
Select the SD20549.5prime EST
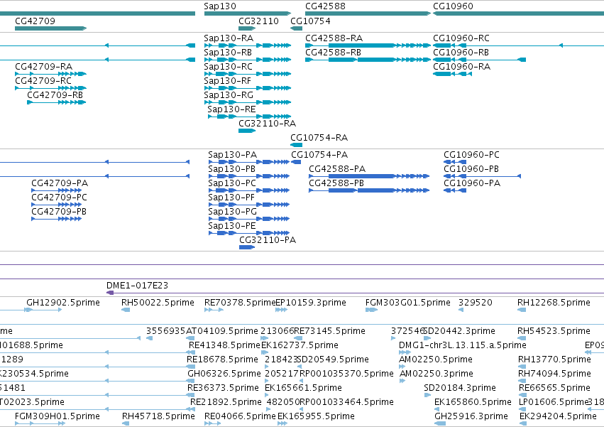(301, 367)
